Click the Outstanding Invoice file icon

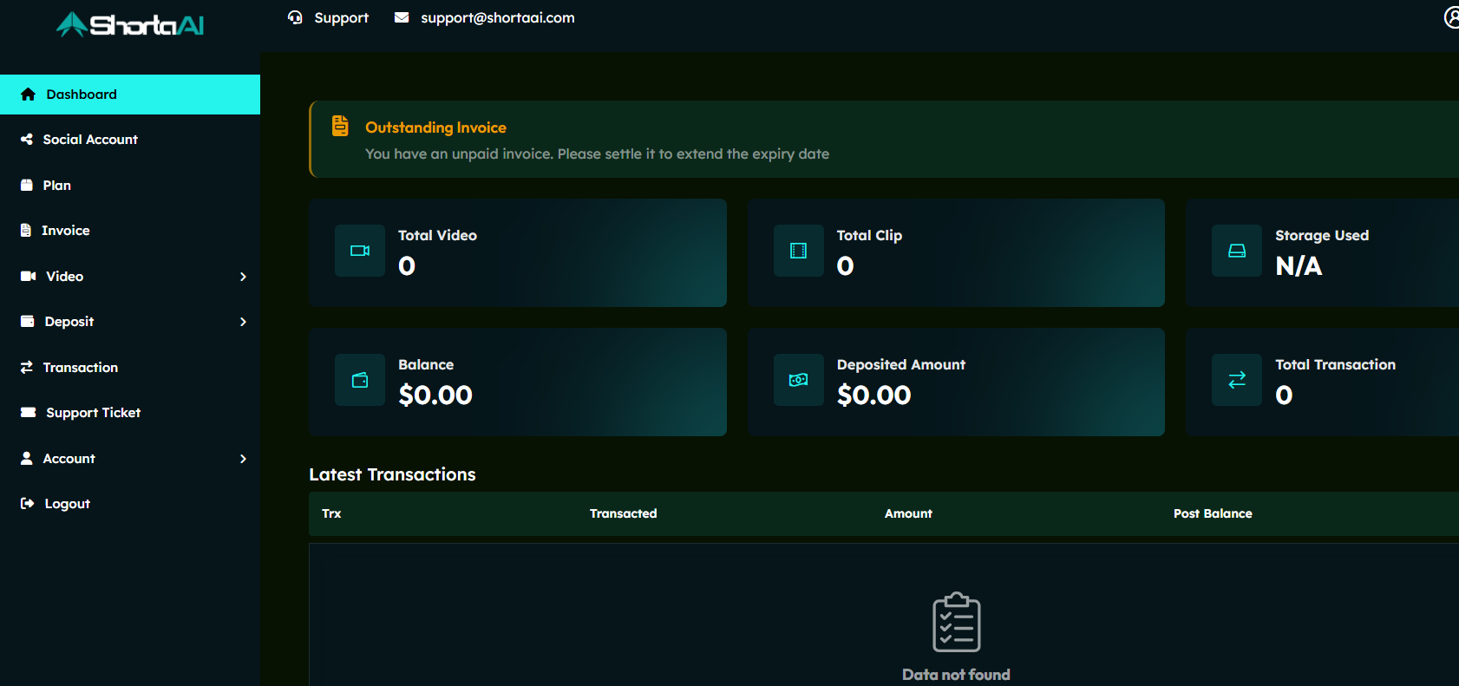(x=340, y=126)
